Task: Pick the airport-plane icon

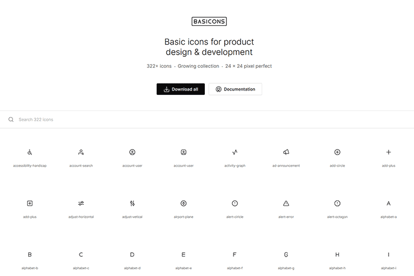Action: click(184, 203)
